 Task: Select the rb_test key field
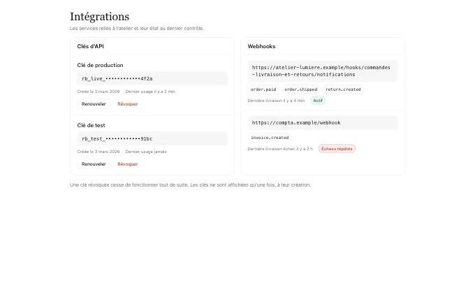152,138
